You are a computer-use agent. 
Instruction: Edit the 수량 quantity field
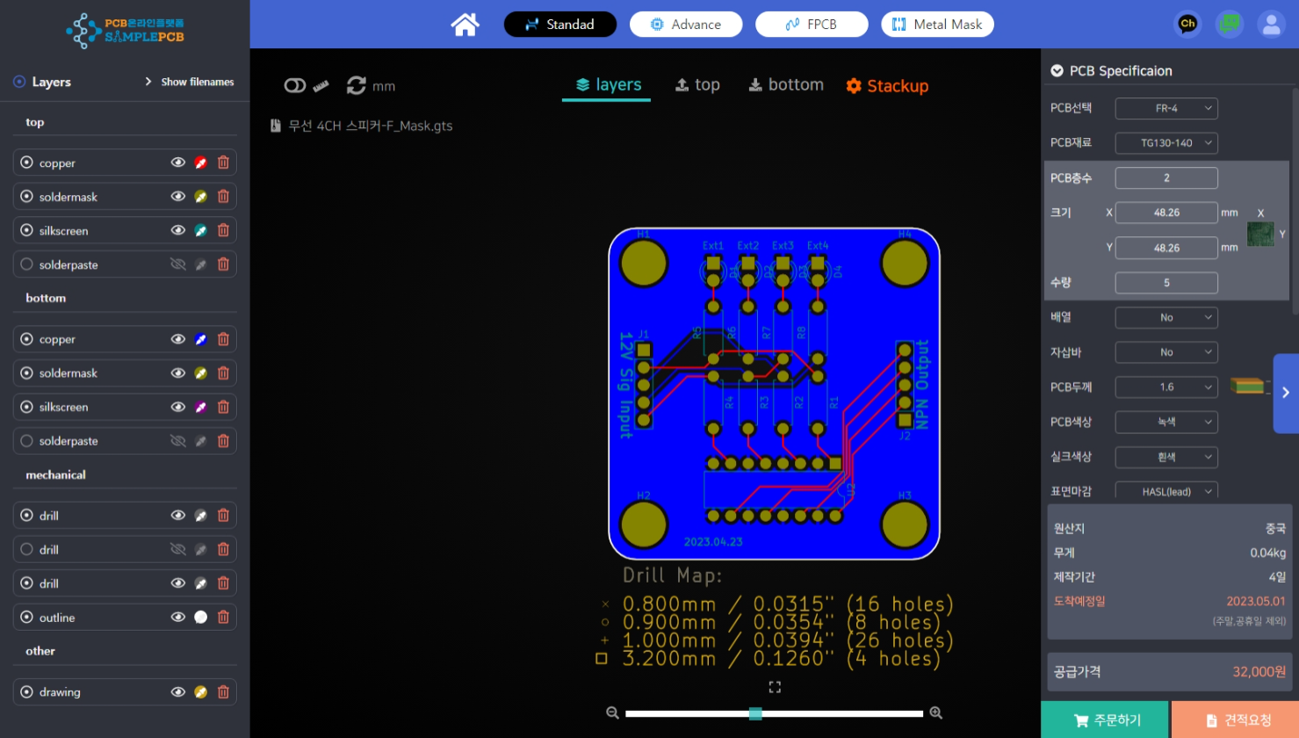click(x=1166, y=283)
